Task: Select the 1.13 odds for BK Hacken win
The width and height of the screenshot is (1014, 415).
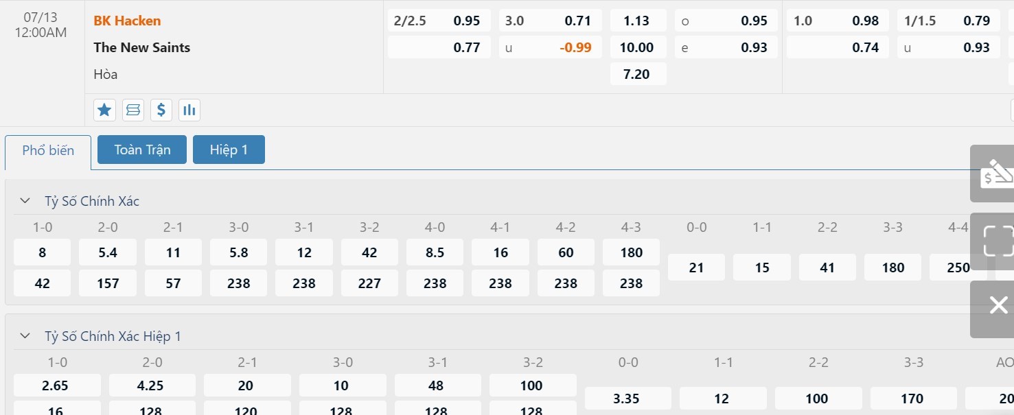Action: click(638, 21)
